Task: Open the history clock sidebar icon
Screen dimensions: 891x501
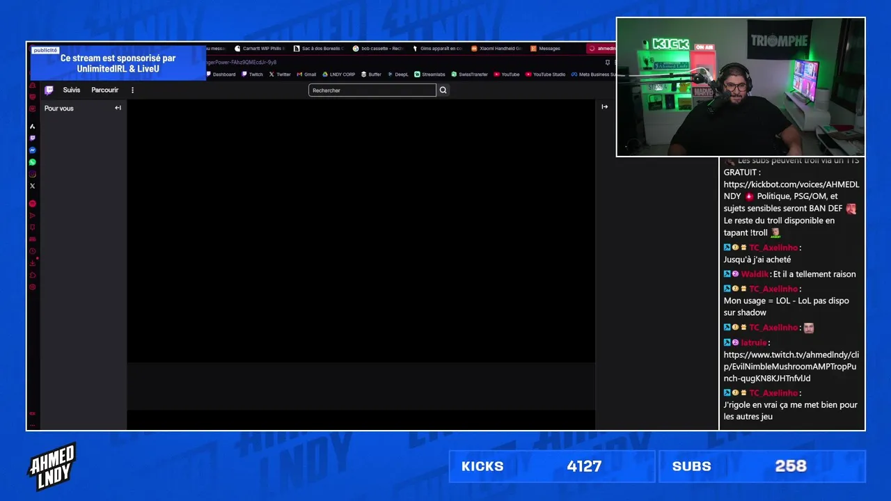Action: 33,251
